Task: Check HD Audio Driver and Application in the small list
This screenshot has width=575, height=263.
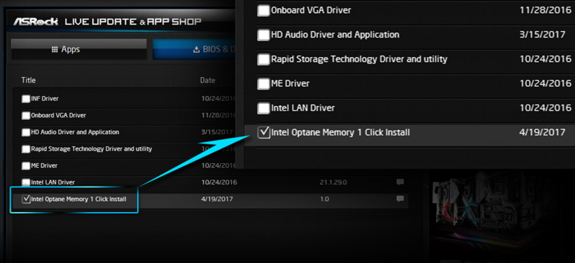Action: [x=26, y=132]
